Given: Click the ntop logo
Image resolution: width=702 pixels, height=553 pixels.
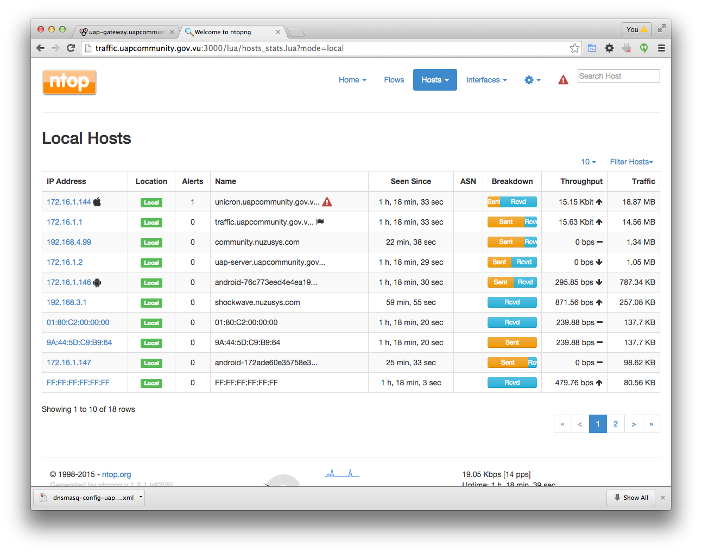Looking at the screenshot, I should click(x=69, y=82).
